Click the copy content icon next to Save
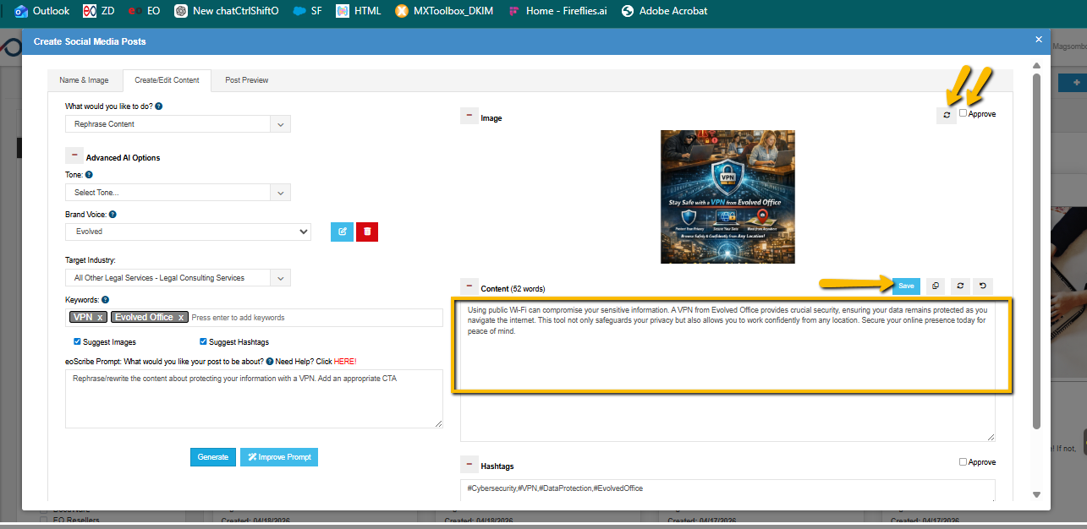Image resolution: width=1087 pixels, height=529 pixels. 936,286
